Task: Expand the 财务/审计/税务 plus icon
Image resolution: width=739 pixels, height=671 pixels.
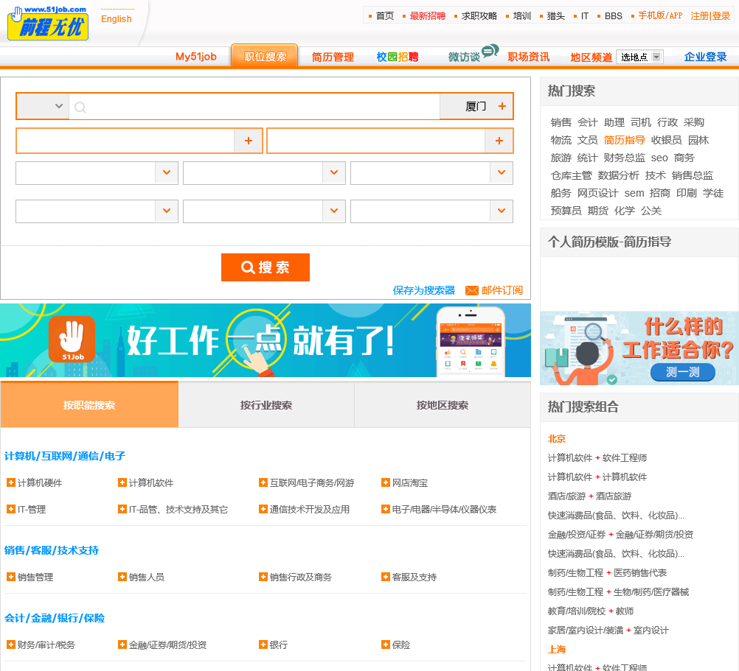Action: coord(11,644)
